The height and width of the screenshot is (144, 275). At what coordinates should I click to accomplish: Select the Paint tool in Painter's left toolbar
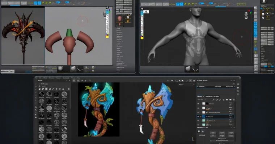[x=36, y=84]
